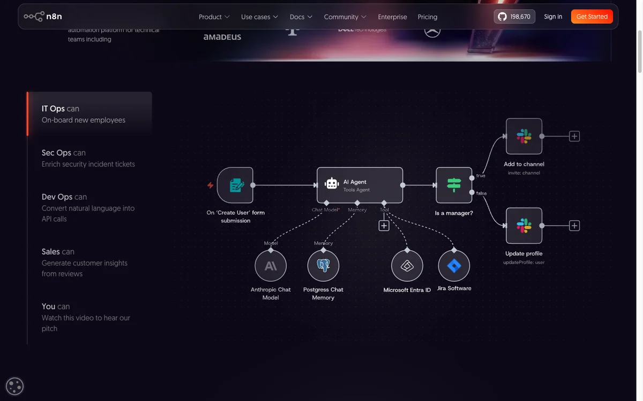Screen dimensions: 643x401
Task: Click the 'Is a manager?' label
Action: click(454, 213)
